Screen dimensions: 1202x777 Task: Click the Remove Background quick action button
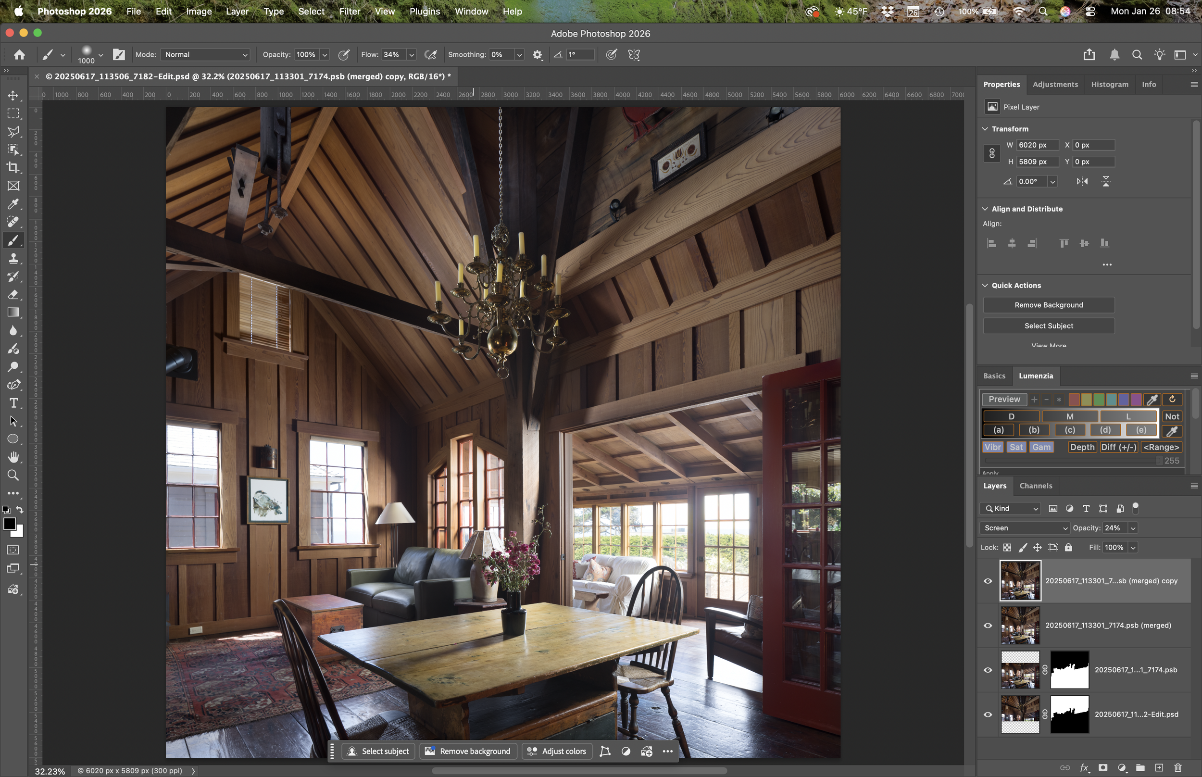tap(1048, 305)
